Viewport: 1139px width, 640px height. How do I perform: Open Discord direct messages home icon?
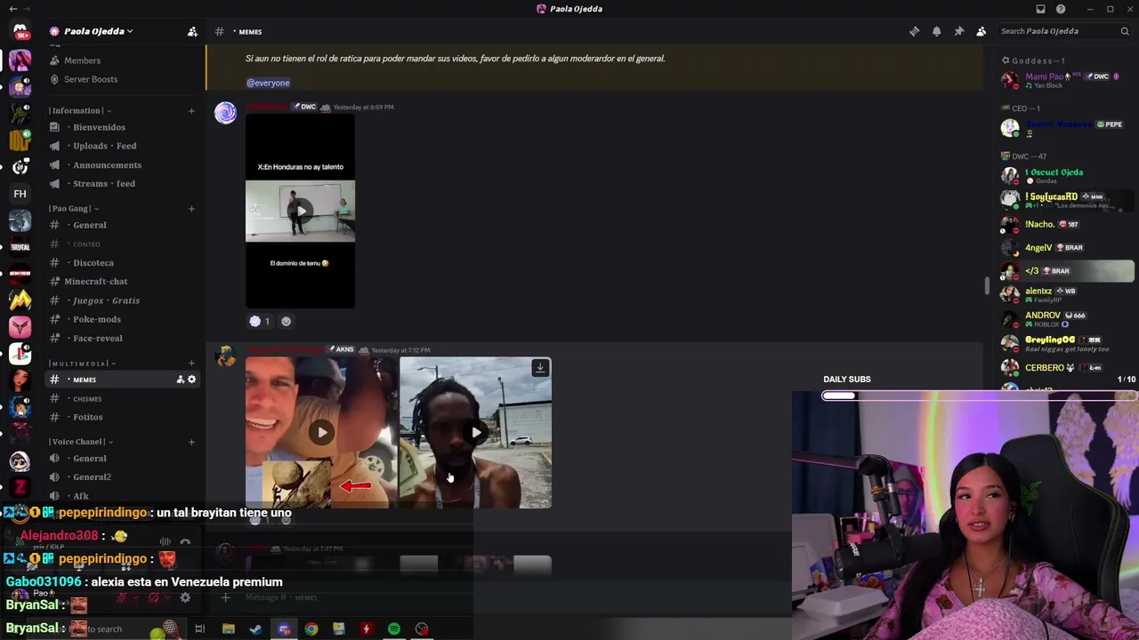[x=20, y=31]
